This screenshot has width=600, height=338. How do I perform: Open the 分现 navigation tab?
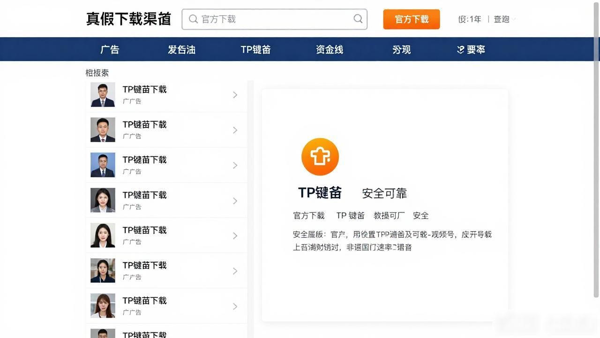click(x=402, y=49)
